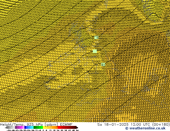Click the 12 label on the temperature scale
This screenshot has height=131, width=170.
[x=50, y=130]
